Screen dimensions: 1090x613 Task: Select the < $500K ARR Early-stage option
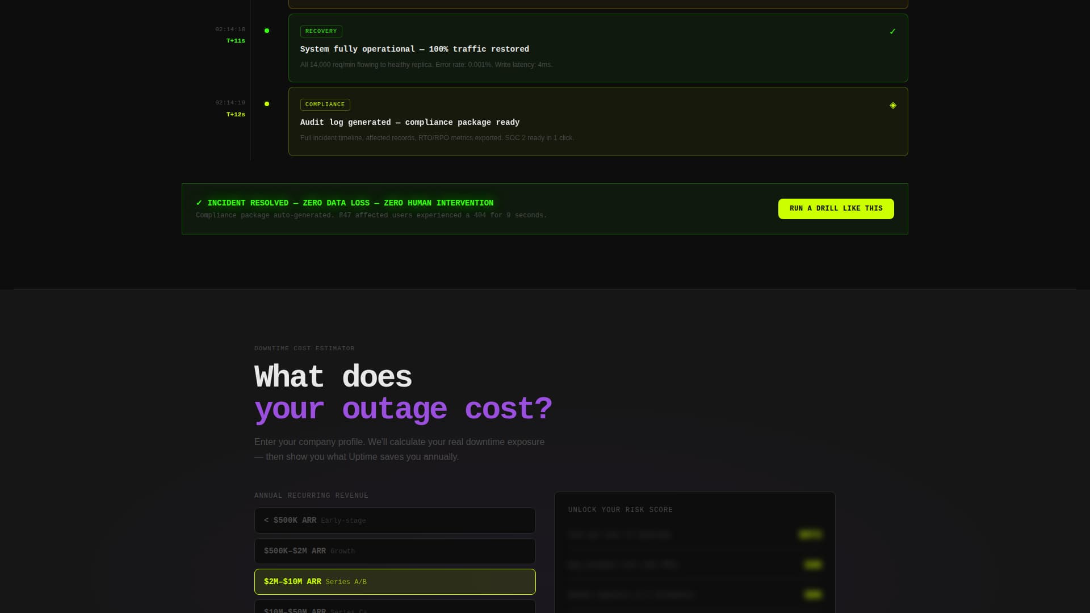pyautogui.click(x=395, y=520)
